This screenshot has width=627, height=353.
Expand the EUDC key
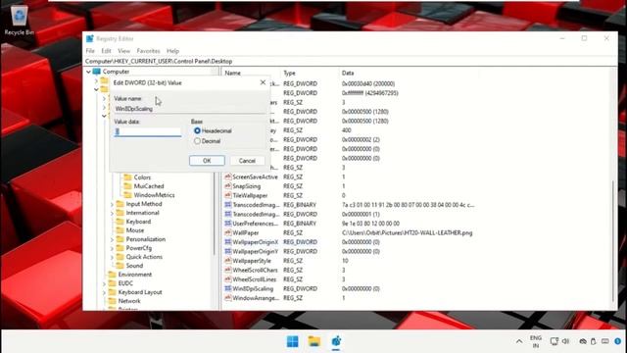[104, 283]
